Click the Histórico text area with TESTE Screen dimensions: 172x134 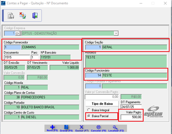pos(126,61)
